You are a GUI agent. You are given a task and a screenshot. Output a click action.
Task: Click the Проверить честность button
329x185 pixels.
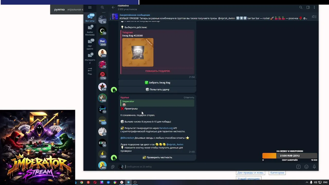tap(157, 158)
